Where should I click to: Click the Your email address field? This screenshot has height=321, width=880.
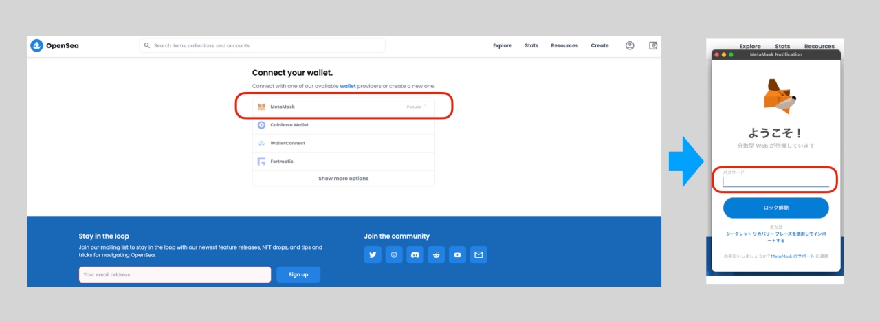(175, 274)
